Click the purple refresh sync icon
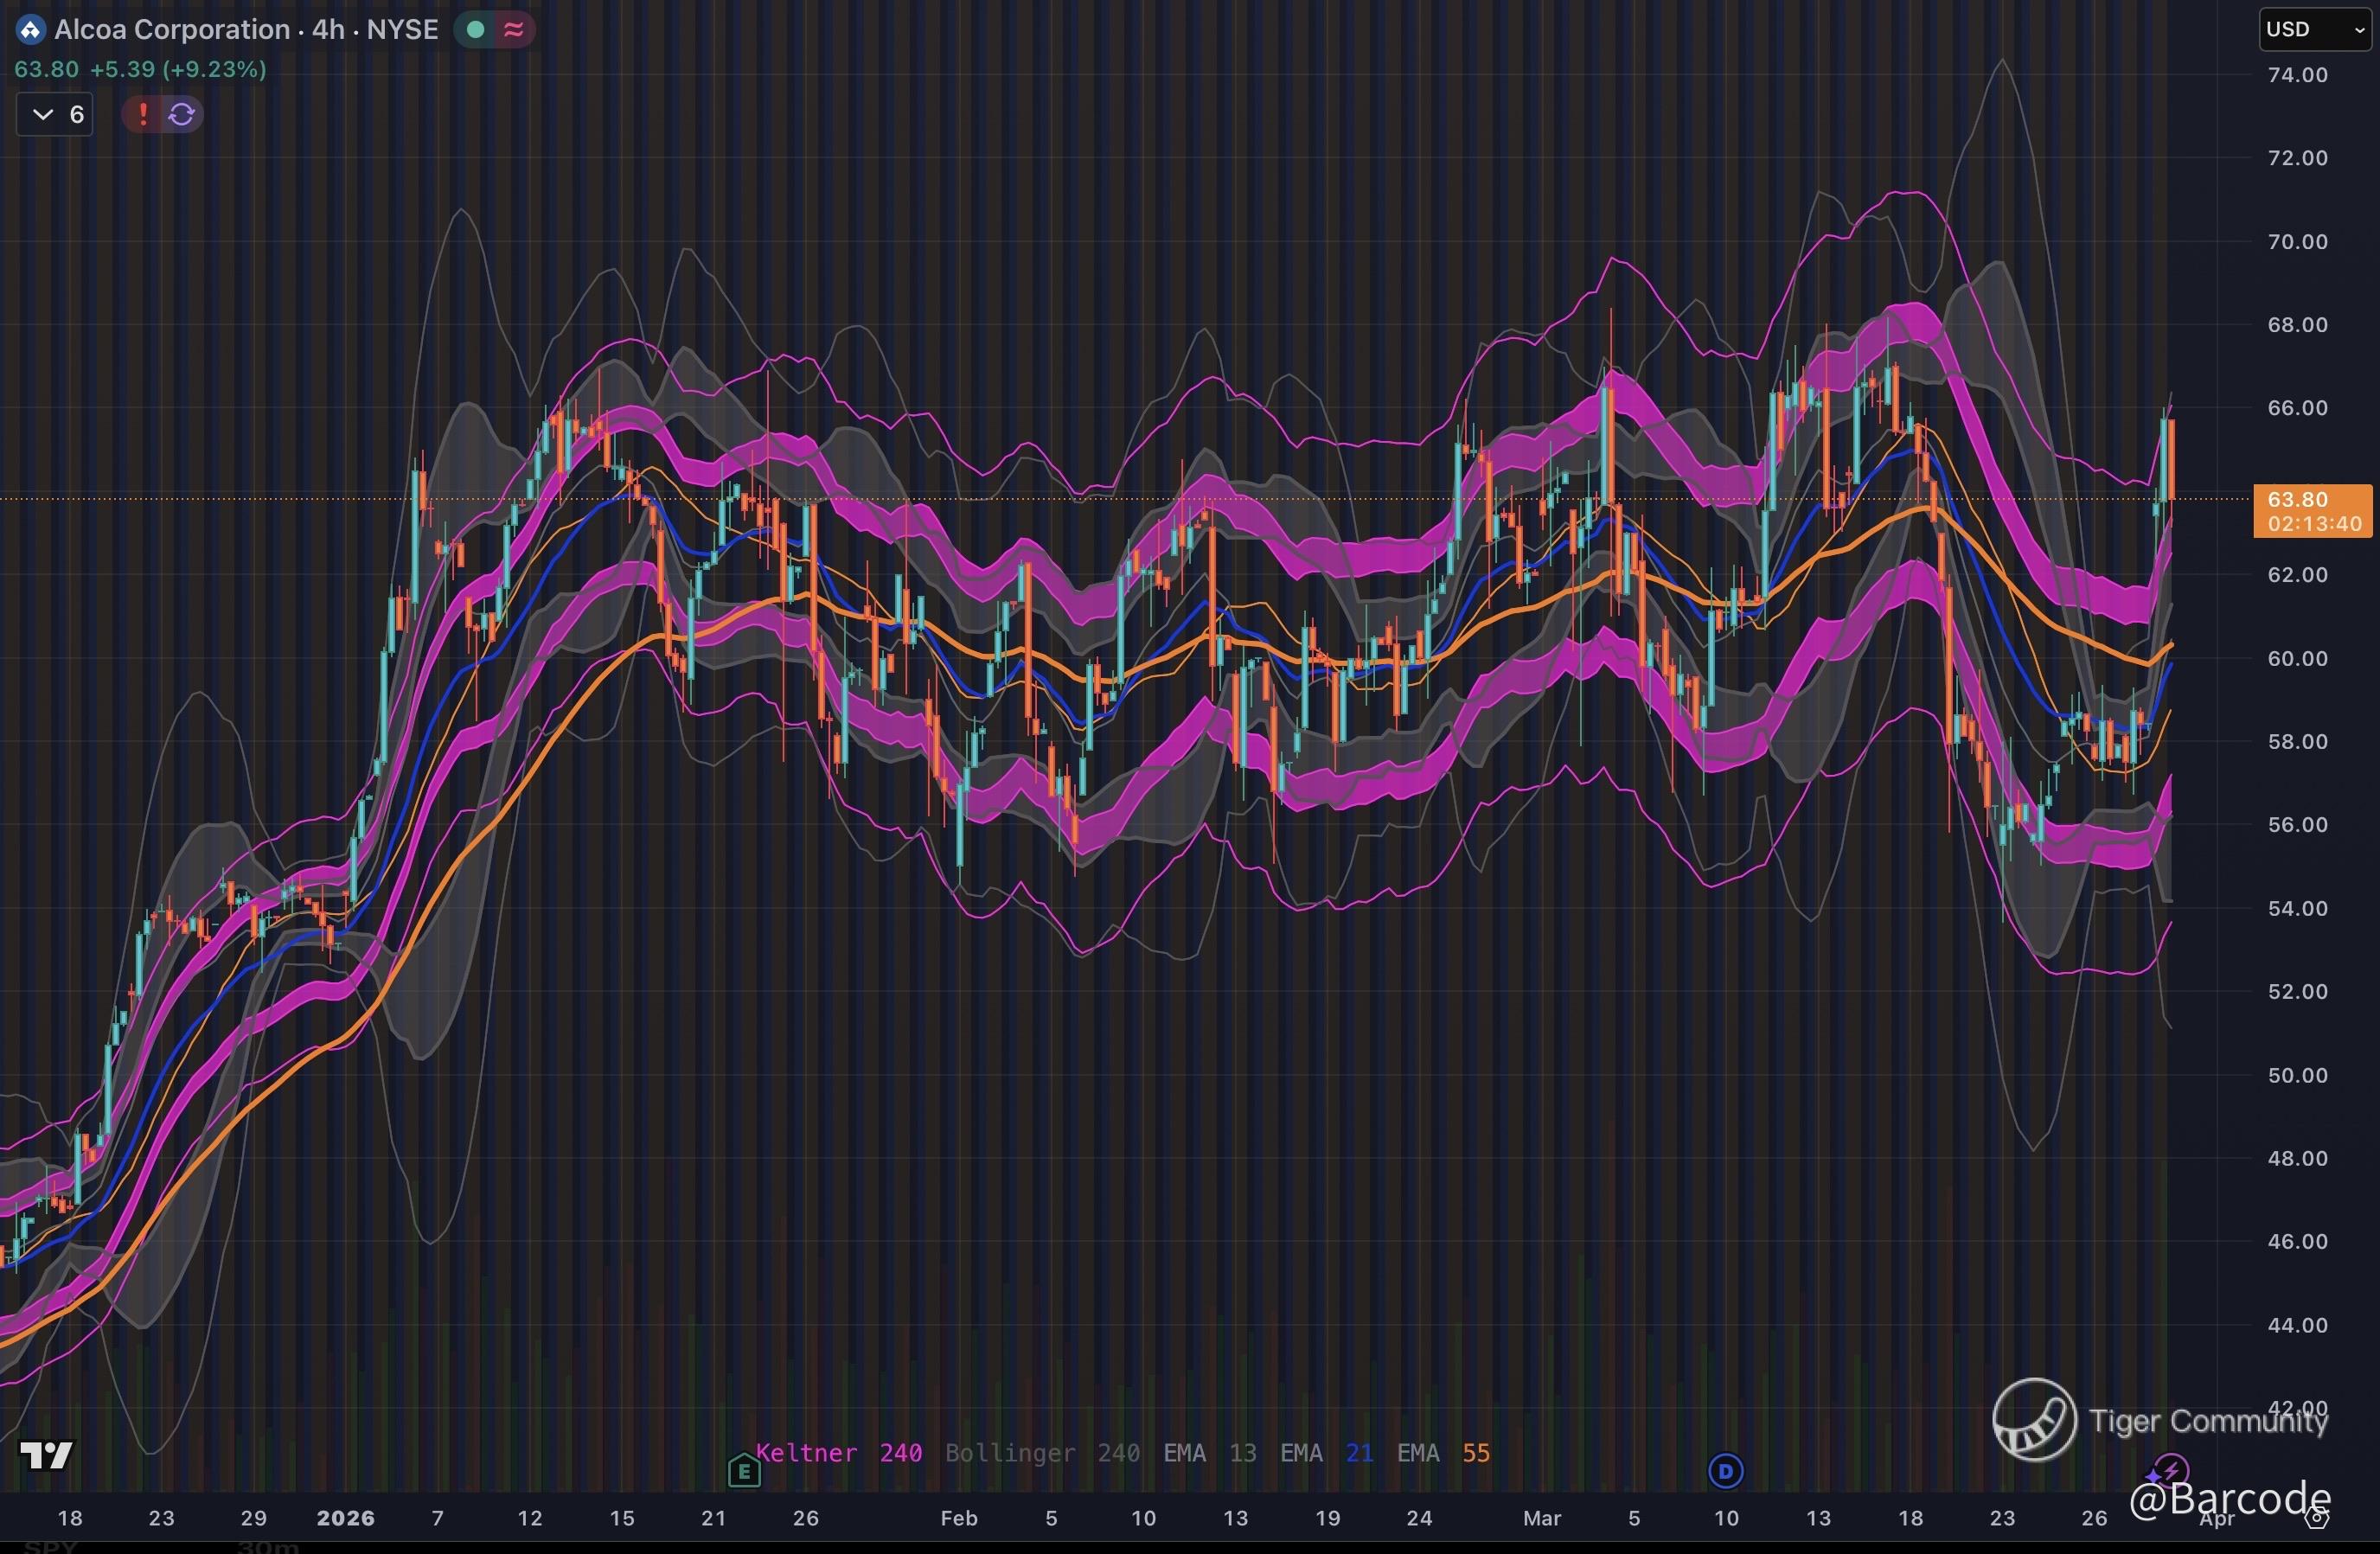This screenshot has height=1554, width=2380. pyautogui.click(x=181, y=114)
